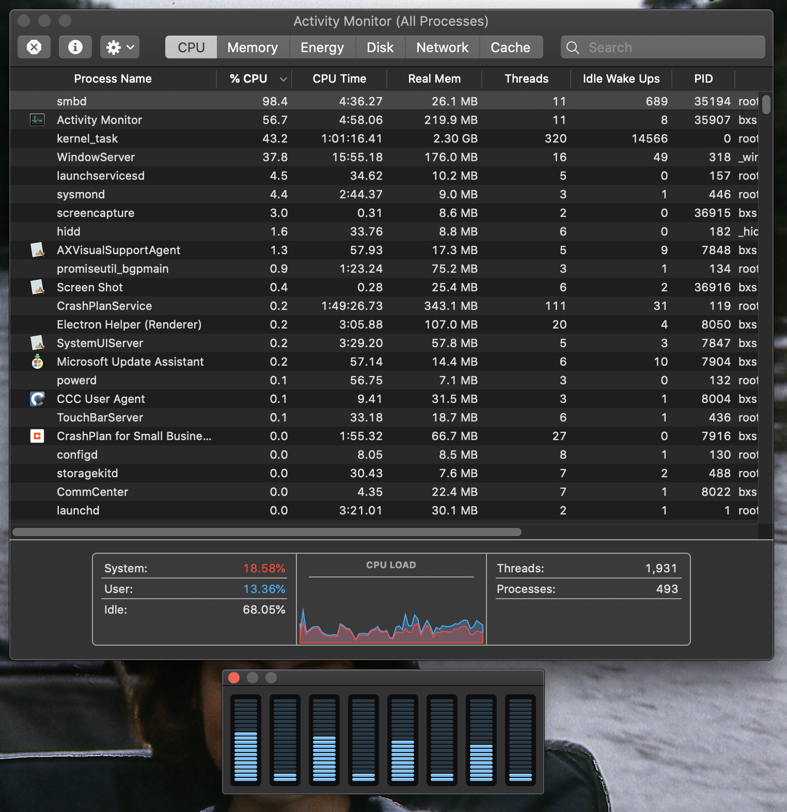Click the CCC User Agent icon

pos(37,399)
